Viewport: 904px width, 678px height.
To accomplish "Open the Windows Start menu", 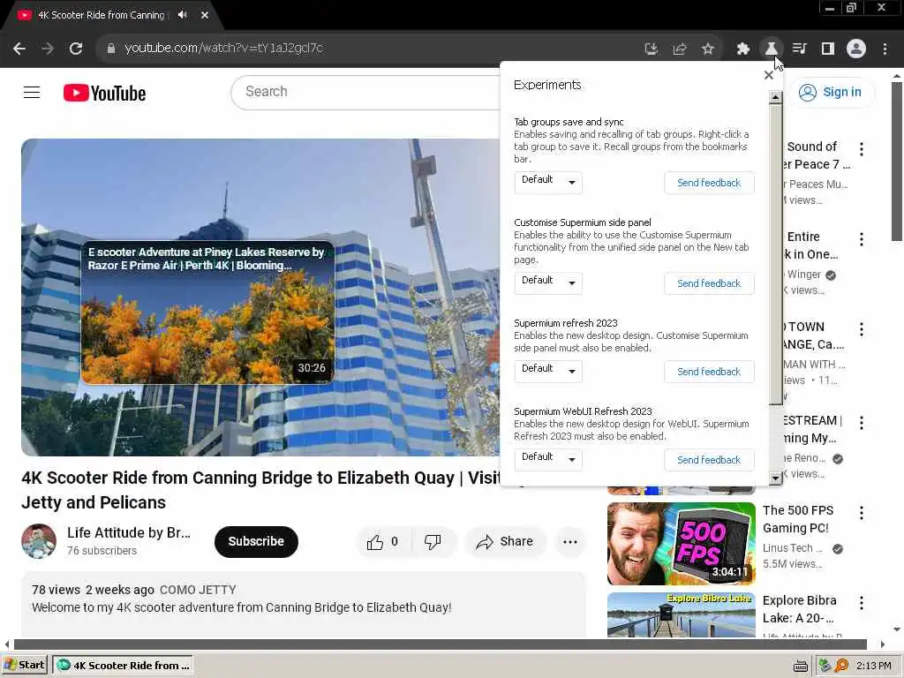I will 24,666.
